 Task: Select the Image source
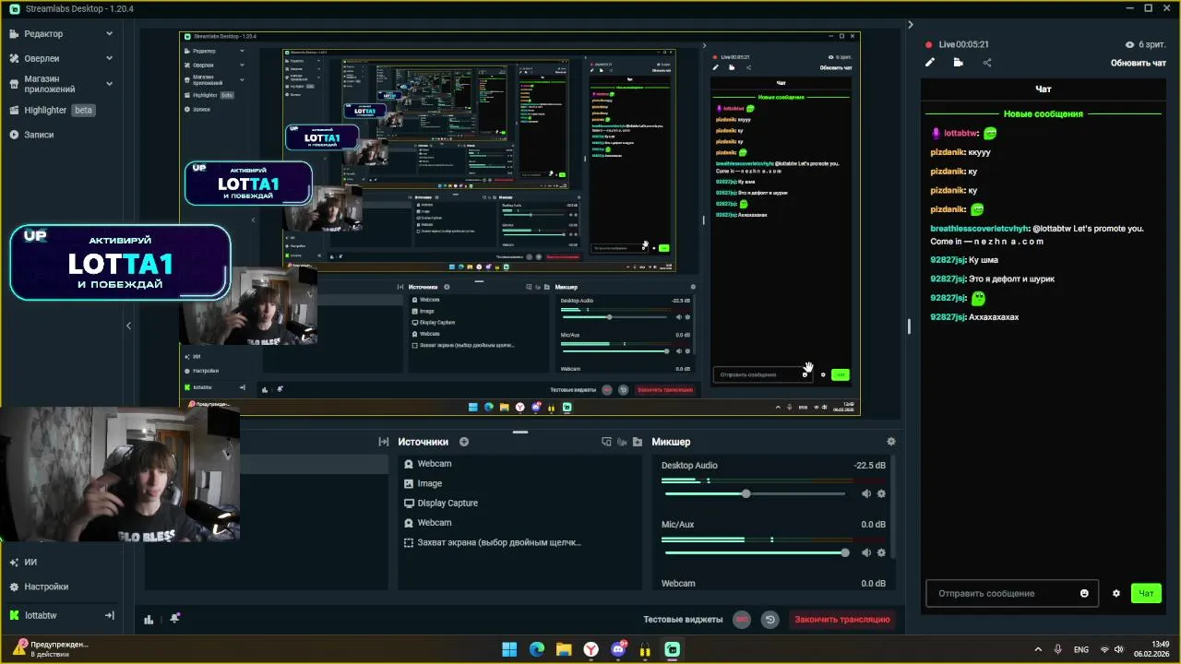pos(519,483)
